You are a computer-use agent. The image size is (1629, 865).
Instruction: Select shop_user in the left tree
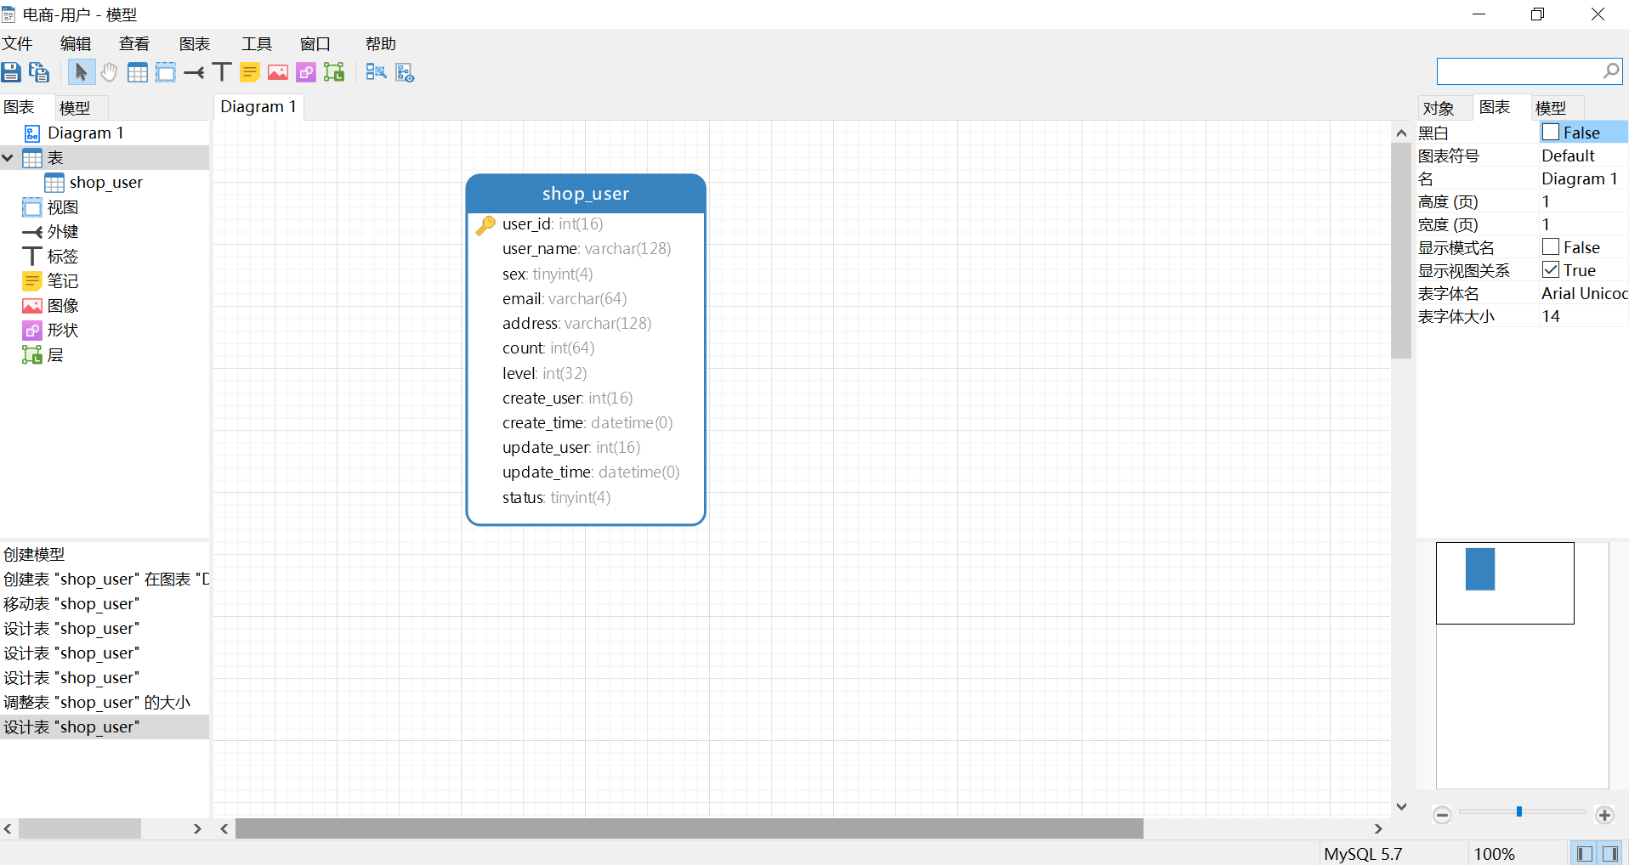106,183
